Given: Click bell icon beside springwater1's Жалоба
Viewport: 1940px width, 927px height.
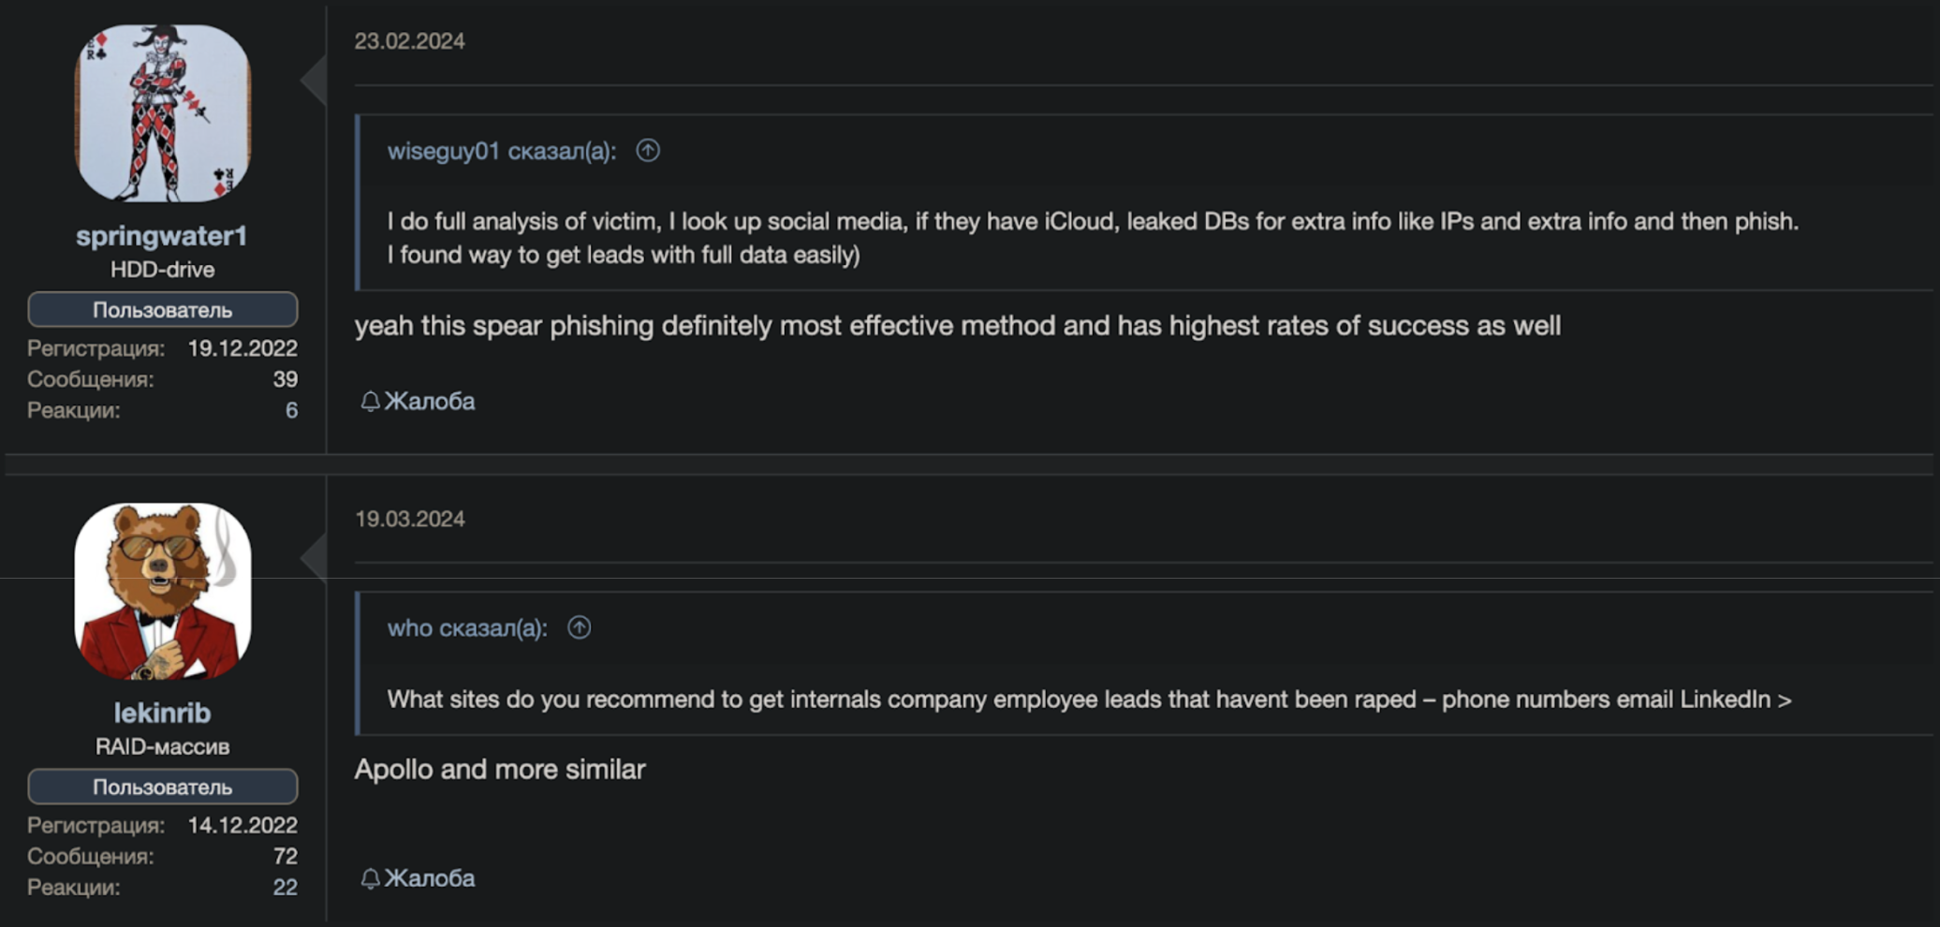Looking at the screenshot, I should [x=370, y=402].
